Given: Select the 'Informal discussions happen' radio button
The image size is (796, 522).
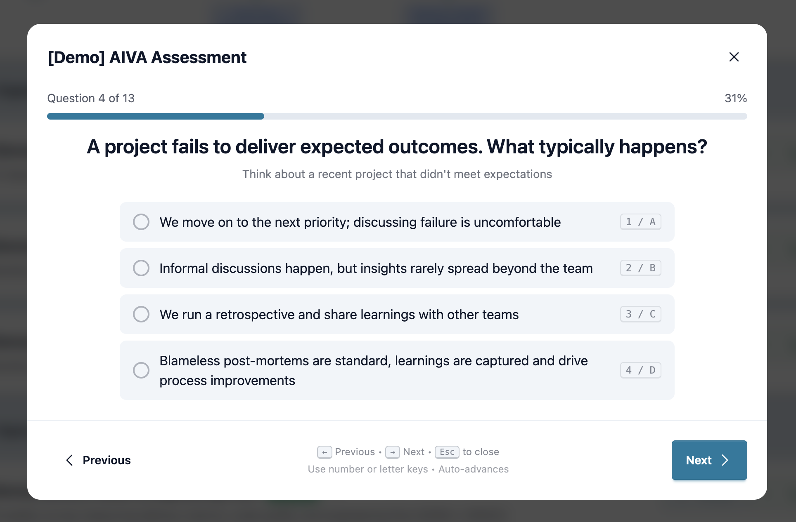Looking at the screenshot, I should pyautogui.click(x=141, y=268).
